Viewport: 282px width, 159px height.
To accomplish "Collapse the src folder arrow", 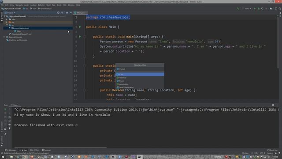I will click(x=7, y=25).
